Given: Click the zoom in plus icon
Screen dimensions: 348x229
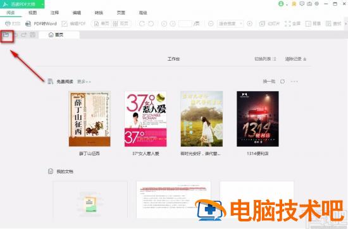Looking at the screenshot, I should coord(250,23).
